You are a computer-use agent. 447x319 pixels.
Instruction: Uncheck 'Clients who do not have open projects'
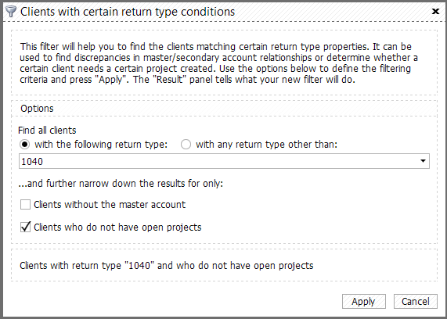coord(25,227)
